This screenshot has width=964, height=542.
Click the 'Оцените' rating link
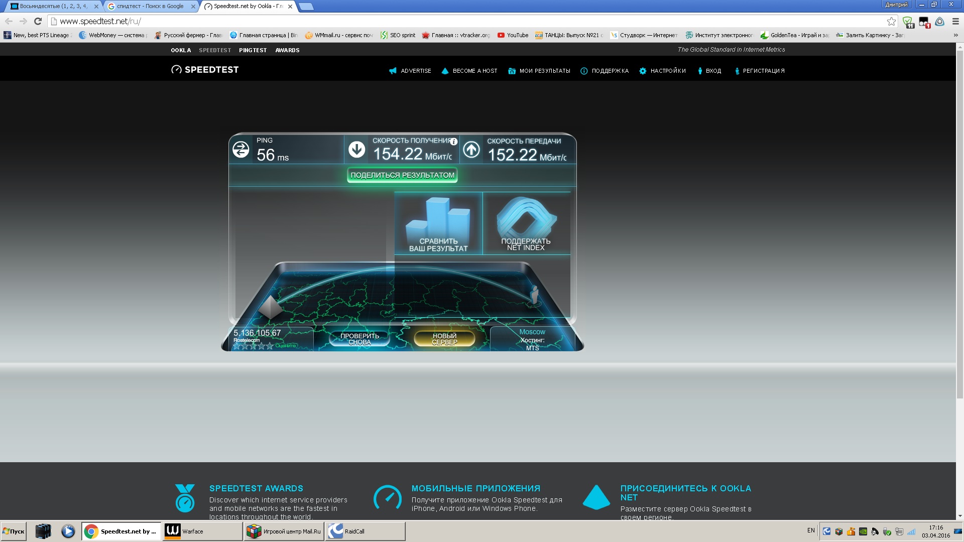[285, 345]
